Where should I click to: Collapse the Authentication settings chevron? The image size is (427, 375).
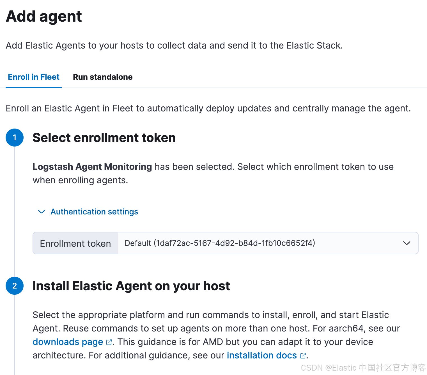(x=42, y=212)
